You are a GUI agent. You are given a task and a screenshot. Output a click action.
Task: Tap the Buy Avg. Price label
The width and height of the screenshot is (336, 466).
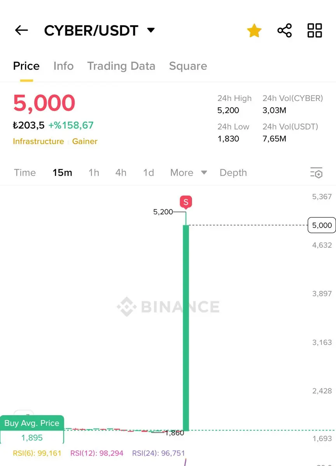pos(32,423)
